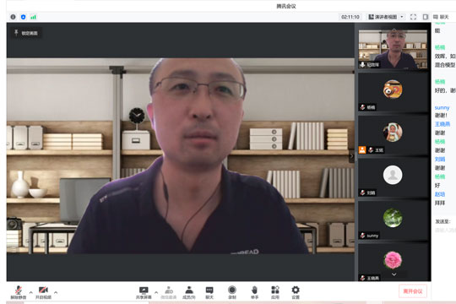Expand the share screen options arrow
The height and width of the screenshot is (304, 456).
156,292
